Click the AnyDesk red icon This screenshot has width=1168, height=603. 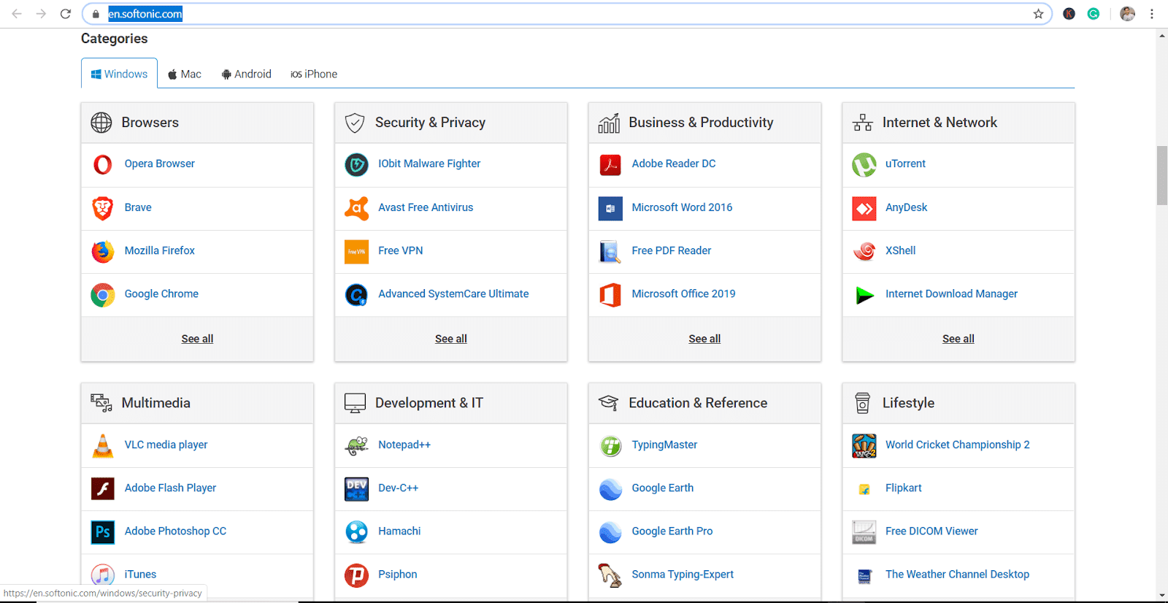864,208
